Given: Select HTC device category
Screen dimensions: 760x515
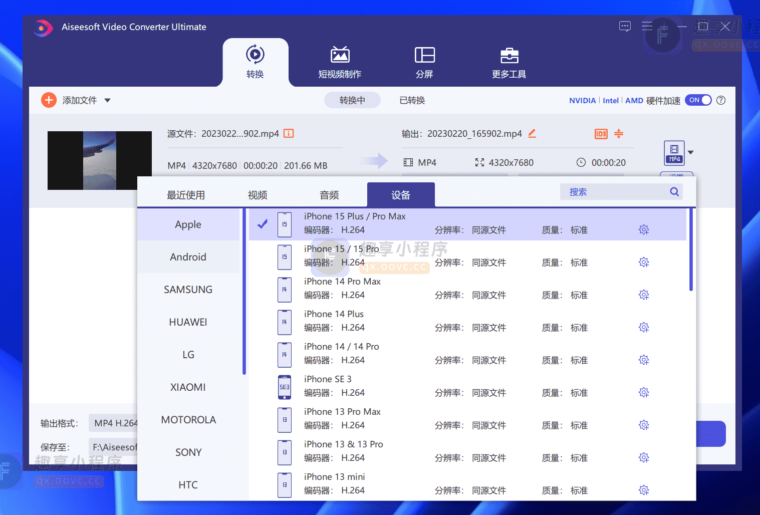Looking at the screenshot, I should [x=188, y=485].
